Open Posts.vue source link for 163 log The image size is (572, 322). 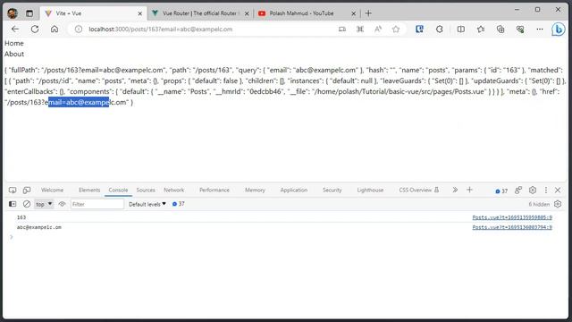(x=512, y=217)
